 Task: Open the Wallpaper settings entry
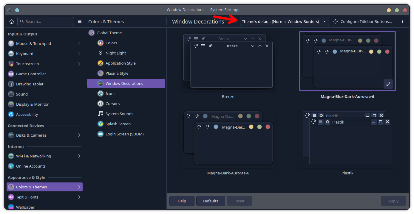[x=44, y=207]
